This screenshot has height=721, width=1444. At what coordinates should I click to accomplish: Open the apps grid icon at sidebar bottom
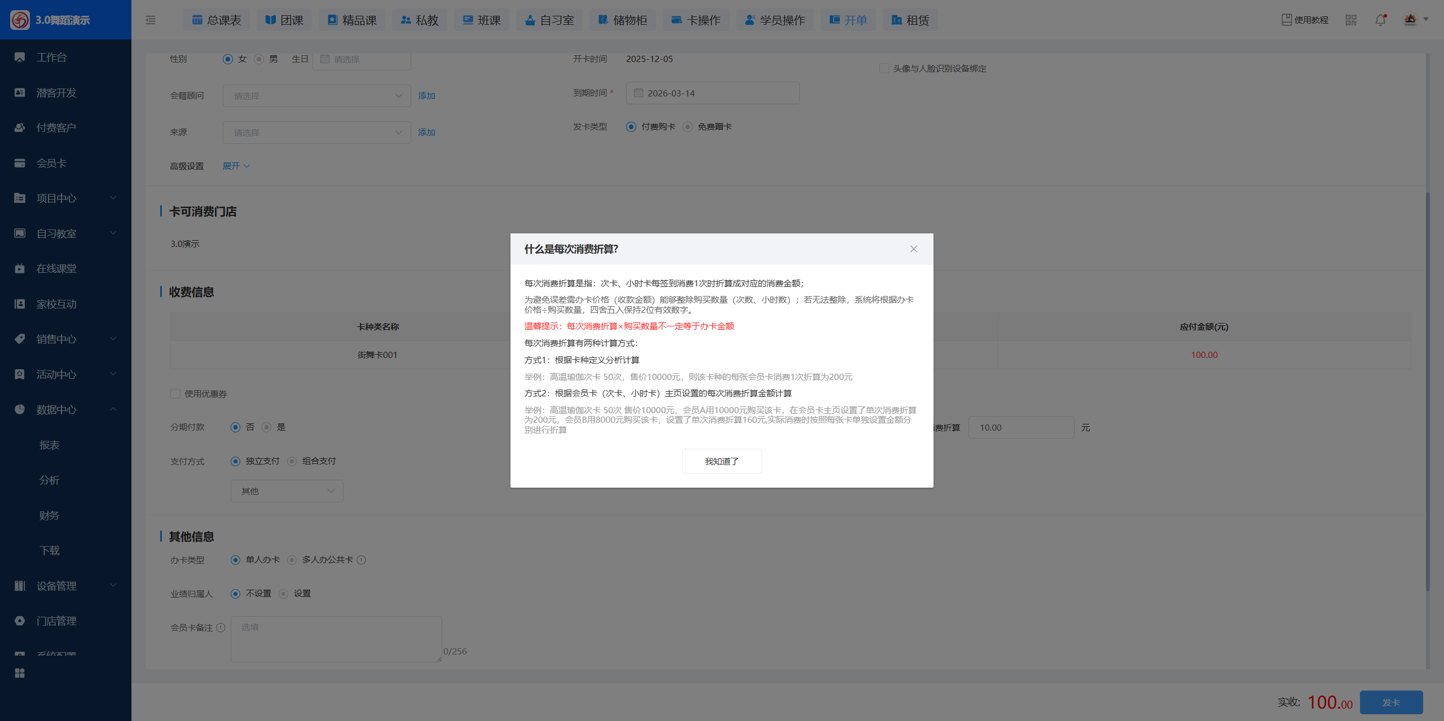[20, 673]
